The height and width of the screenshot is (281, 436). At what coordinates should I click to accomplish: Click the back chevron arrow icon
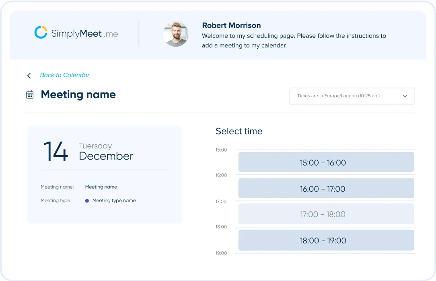click(x=29, y=76)
